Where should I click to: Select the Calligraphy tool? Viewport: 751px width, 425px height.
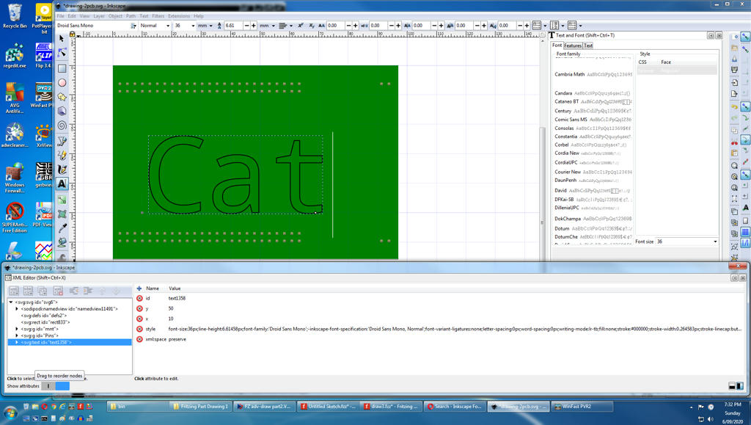pos(62,169)
